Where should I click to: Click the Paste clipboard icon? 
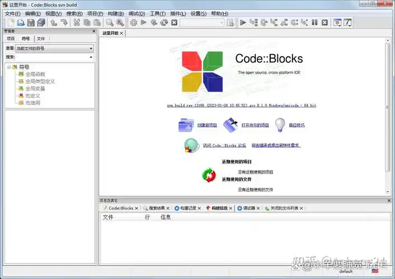97,23
